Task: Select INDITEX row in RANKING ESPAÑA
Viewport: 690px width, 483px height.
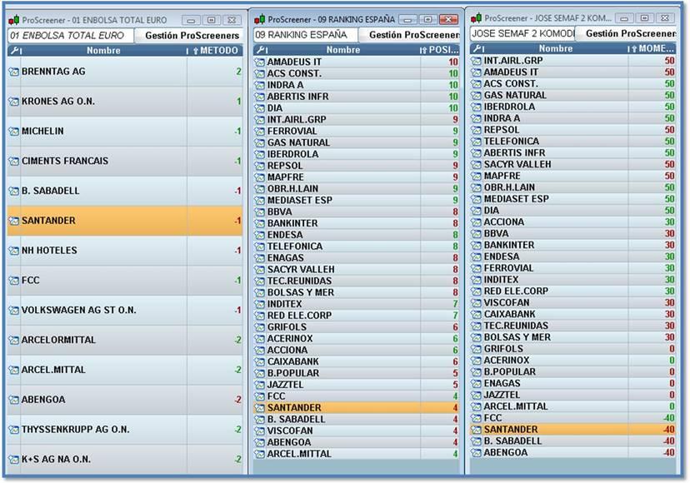Action: tap(357, 304)
